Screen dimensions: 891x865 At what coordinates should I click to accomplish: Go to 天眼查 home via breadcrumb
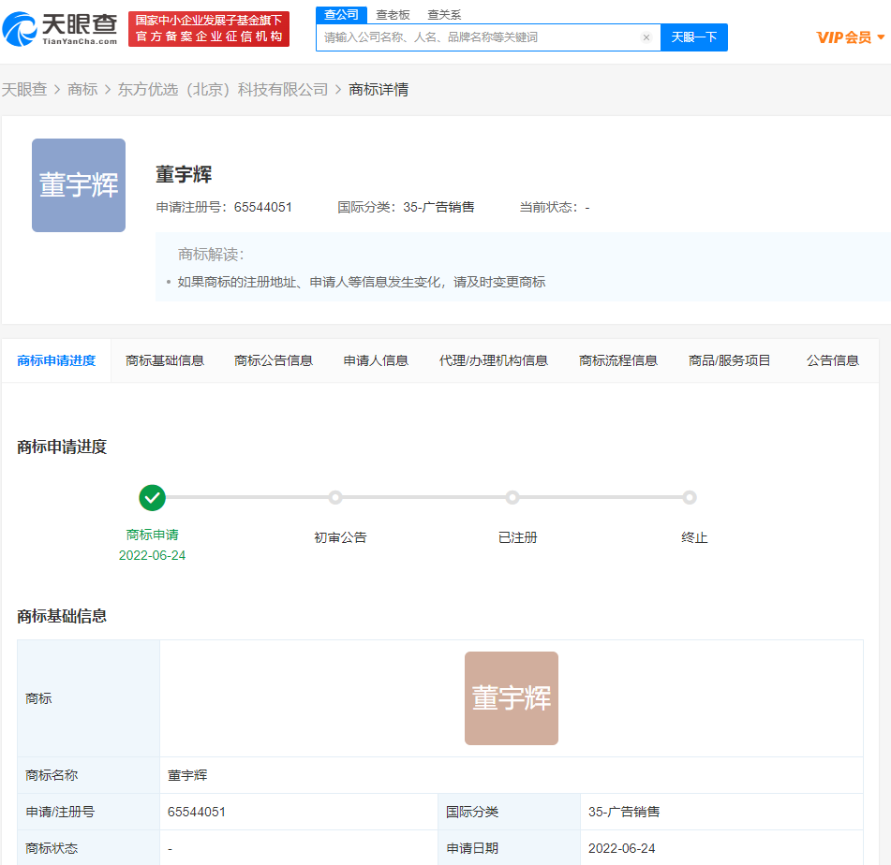pos(24,90)
